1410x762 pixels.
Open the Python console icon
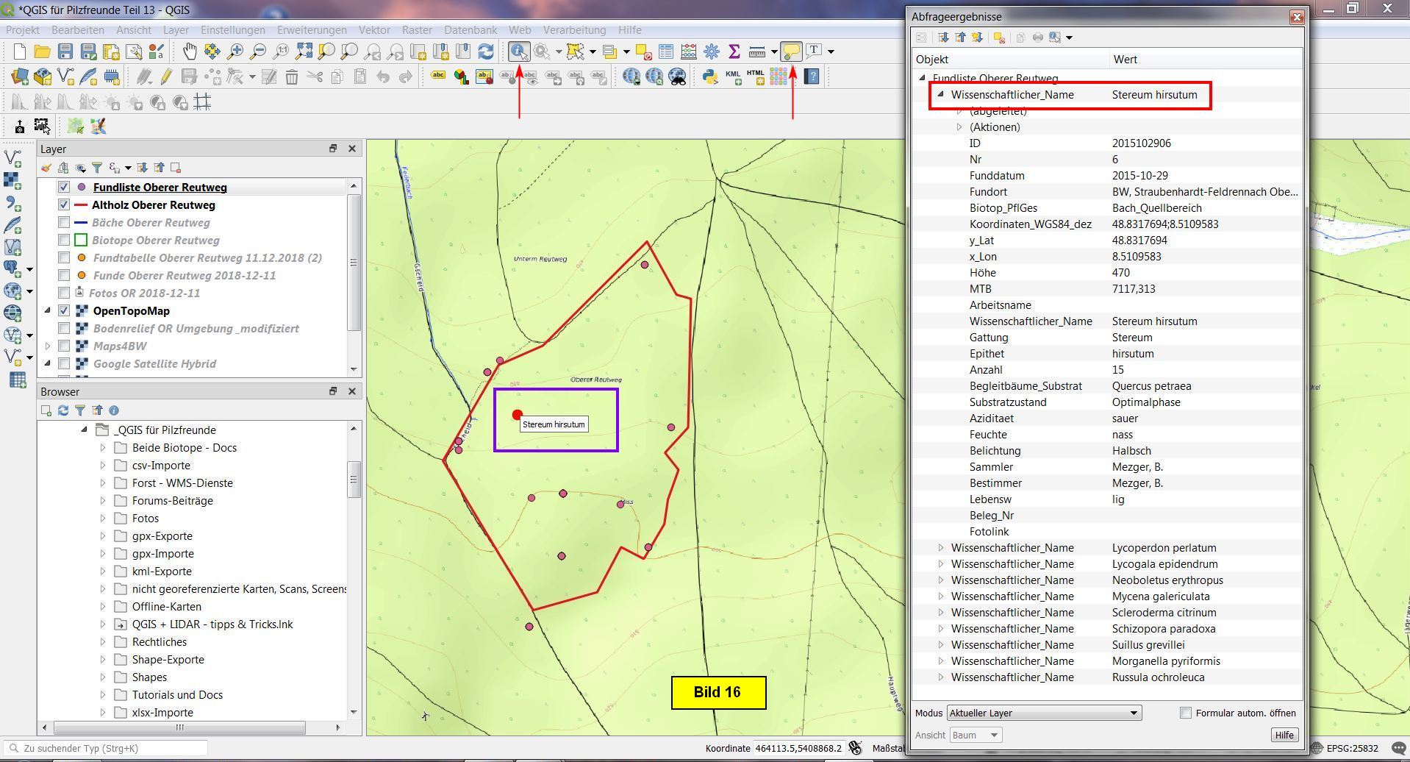710,76
